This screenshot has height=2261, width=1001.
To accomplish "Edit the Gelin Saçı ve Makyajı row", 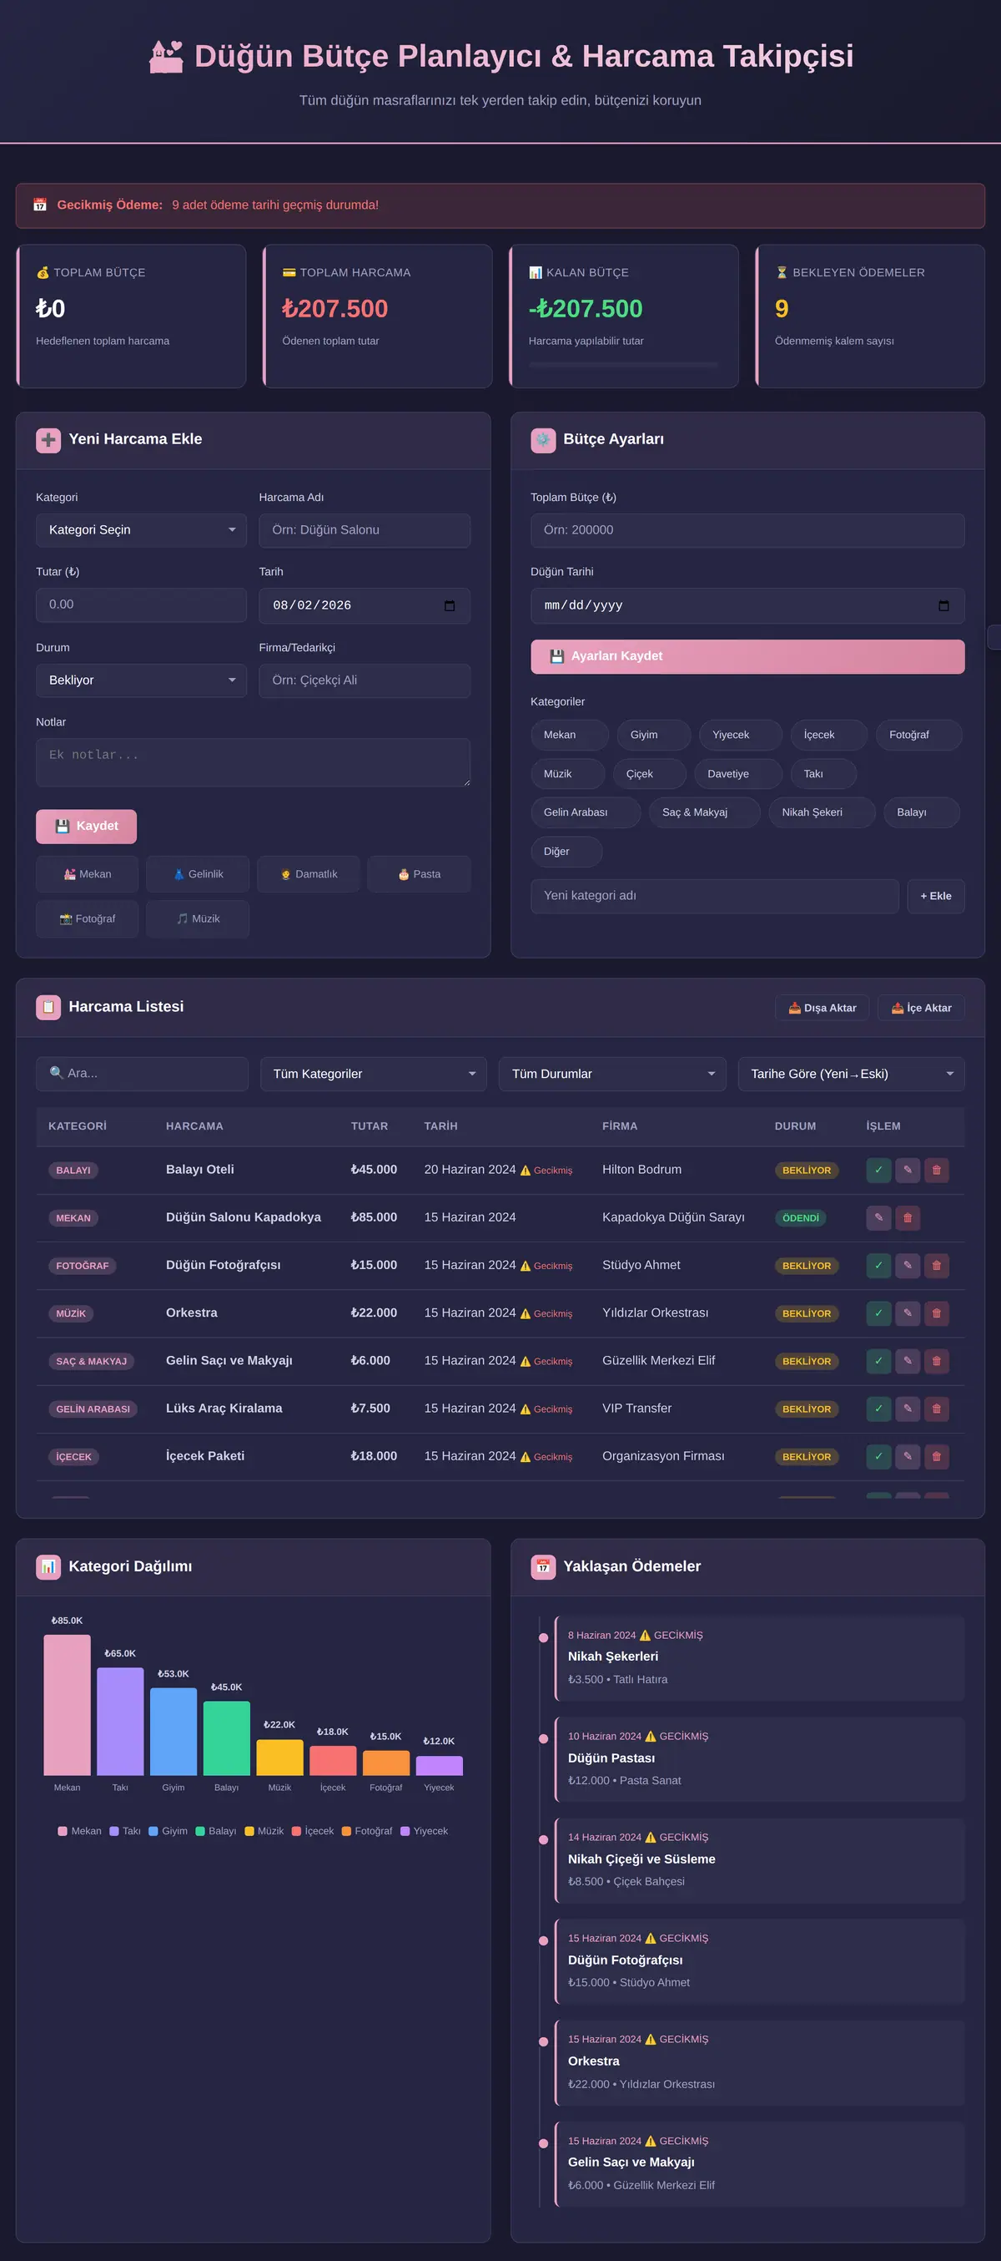I will pos(908,1361).
